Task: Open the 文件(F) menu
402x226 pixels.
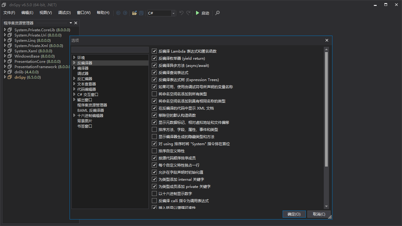Action: pos(9,13)
